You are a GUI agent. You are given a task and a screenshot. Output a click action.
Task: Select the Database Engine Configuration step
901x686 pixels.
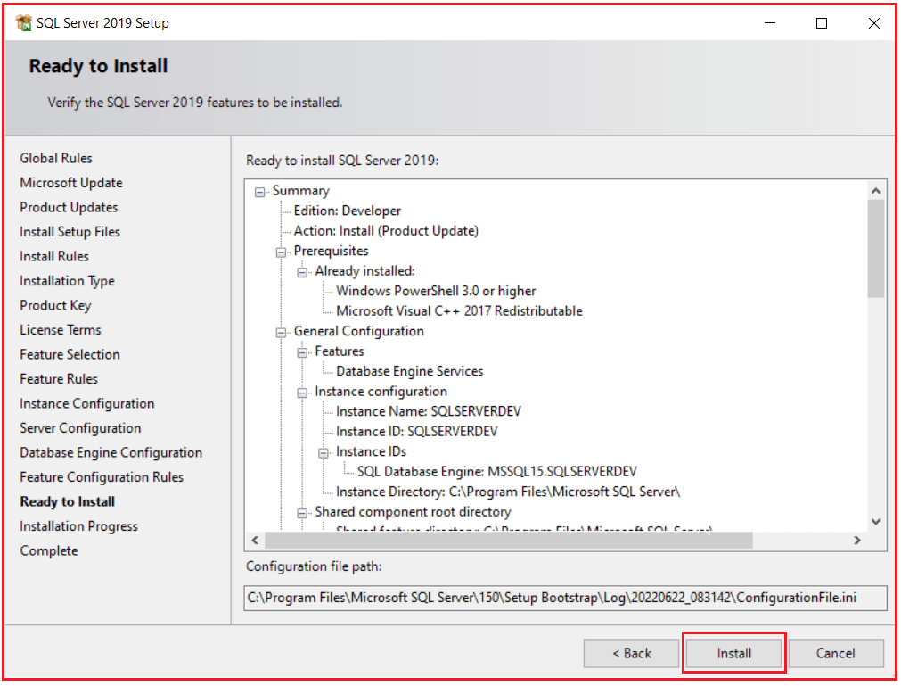tap(111, 453)
